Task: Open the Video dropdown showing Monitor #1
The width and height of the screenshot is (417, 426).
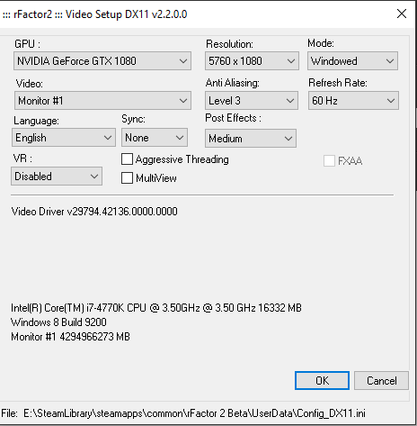Action: pos(102,101)
